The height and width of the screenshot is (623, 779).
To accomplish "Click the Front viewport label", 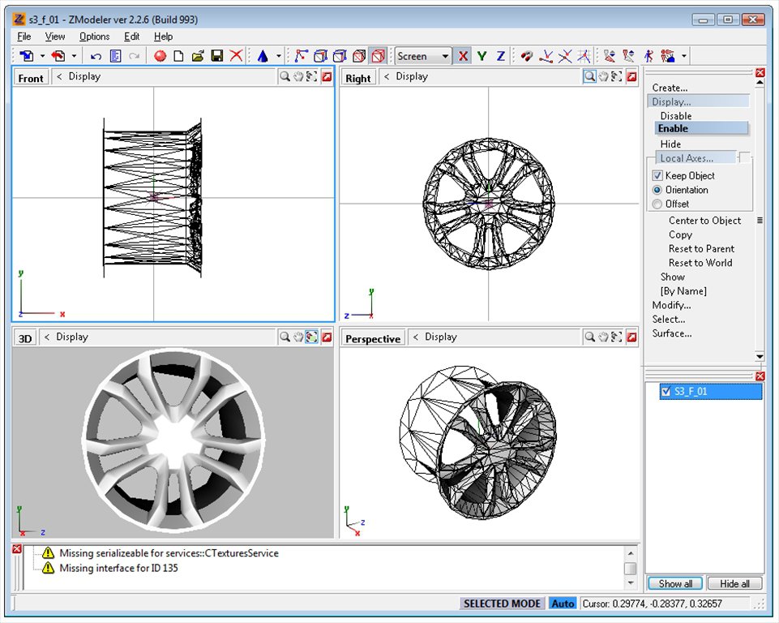I will tap(31, 78).
